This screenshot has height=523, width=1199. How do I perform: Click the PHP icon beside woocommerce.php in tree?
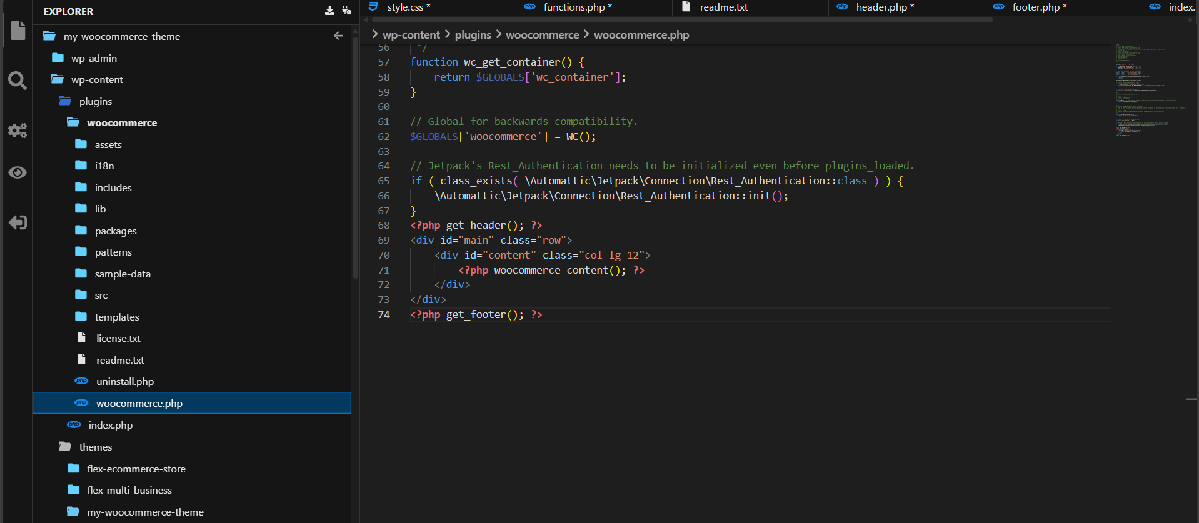(x=81, y=402)
